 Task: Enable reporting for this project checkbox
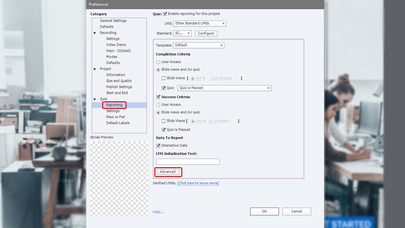pos(165,14)
